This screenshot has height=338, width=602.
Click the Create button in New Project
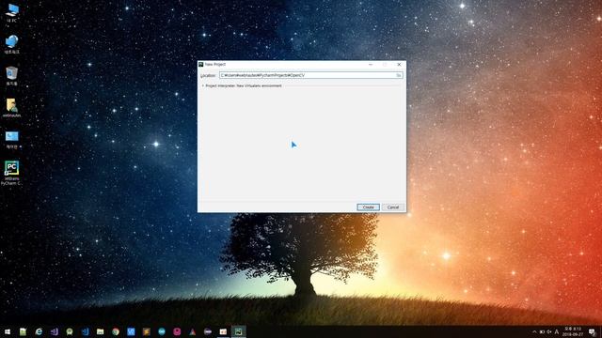[x=368, y=207]
